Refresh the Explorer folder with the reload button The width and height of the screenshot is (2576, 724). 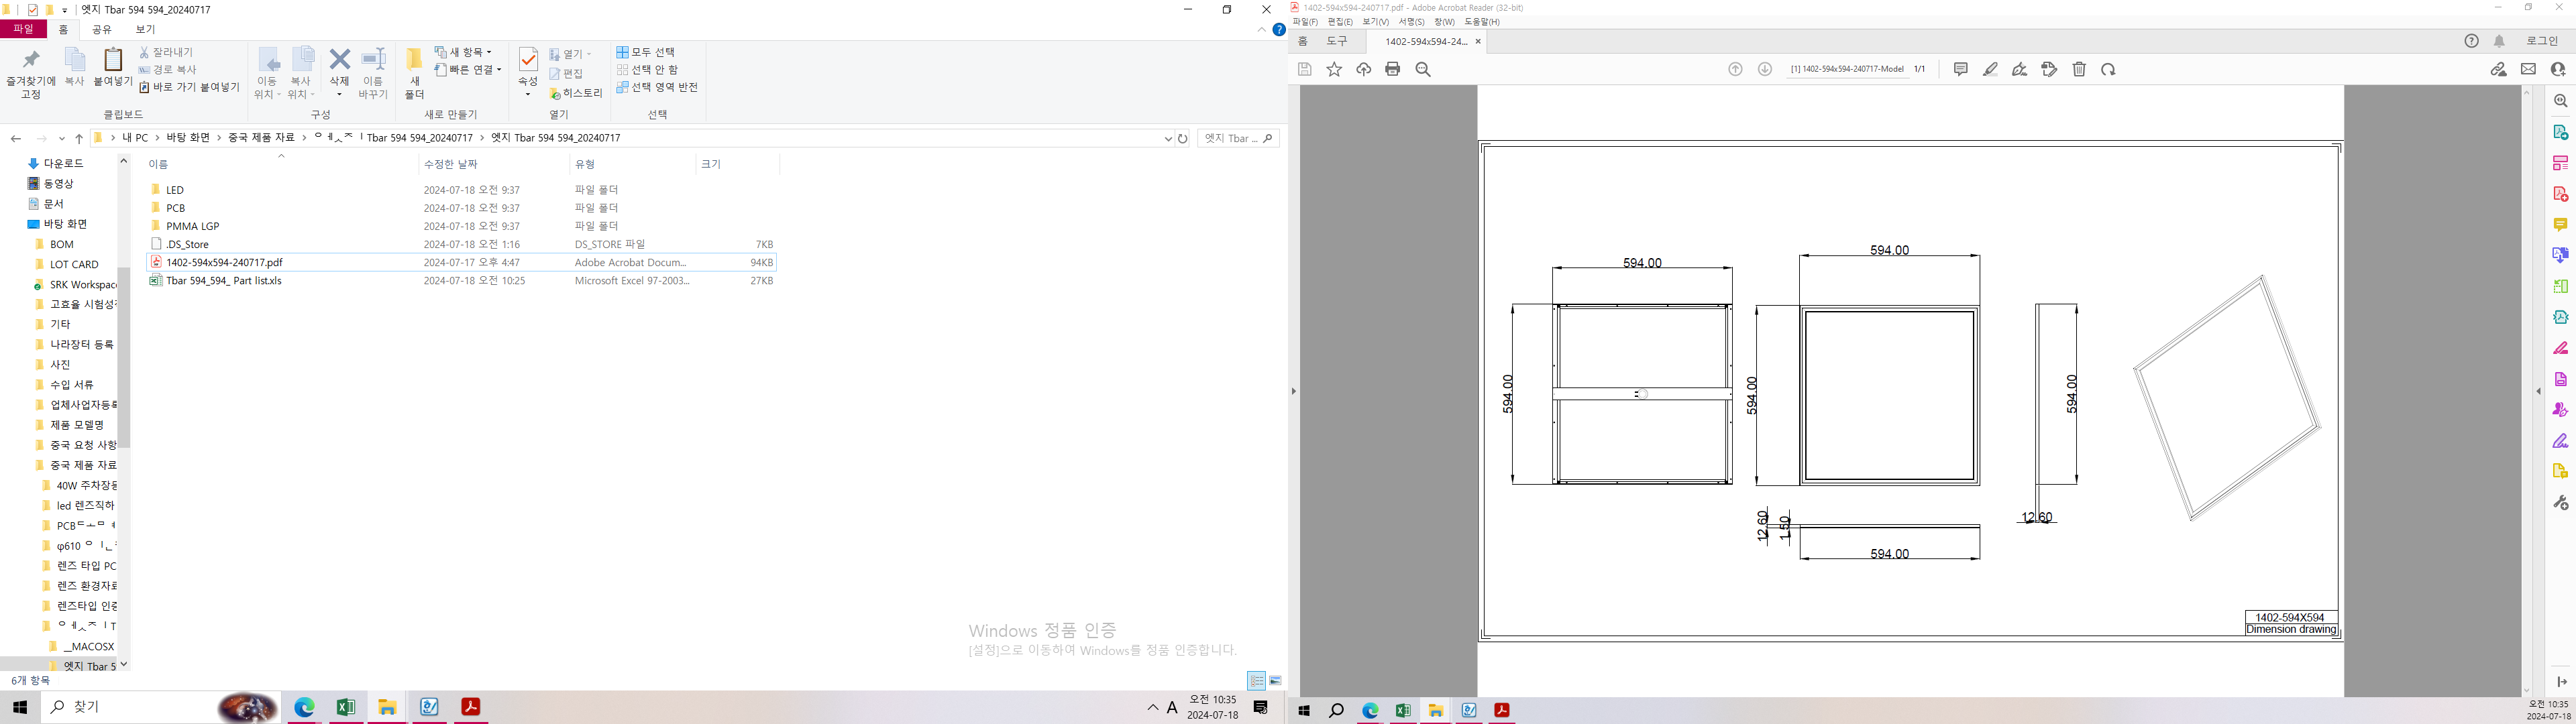tap(1183, 139)
